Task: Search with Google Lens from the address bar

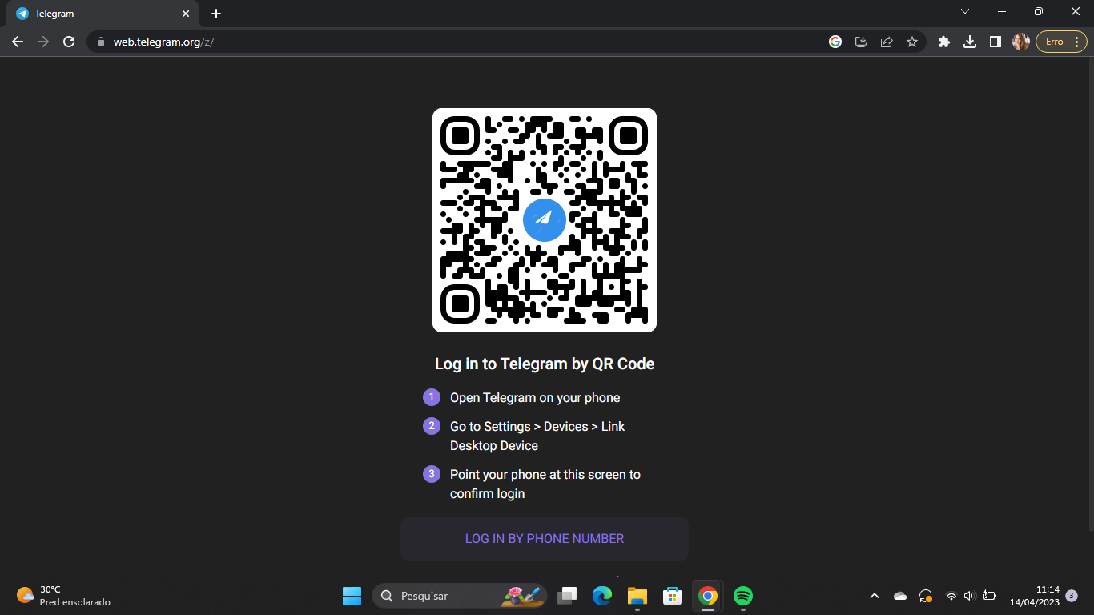Action: point(835,41)
